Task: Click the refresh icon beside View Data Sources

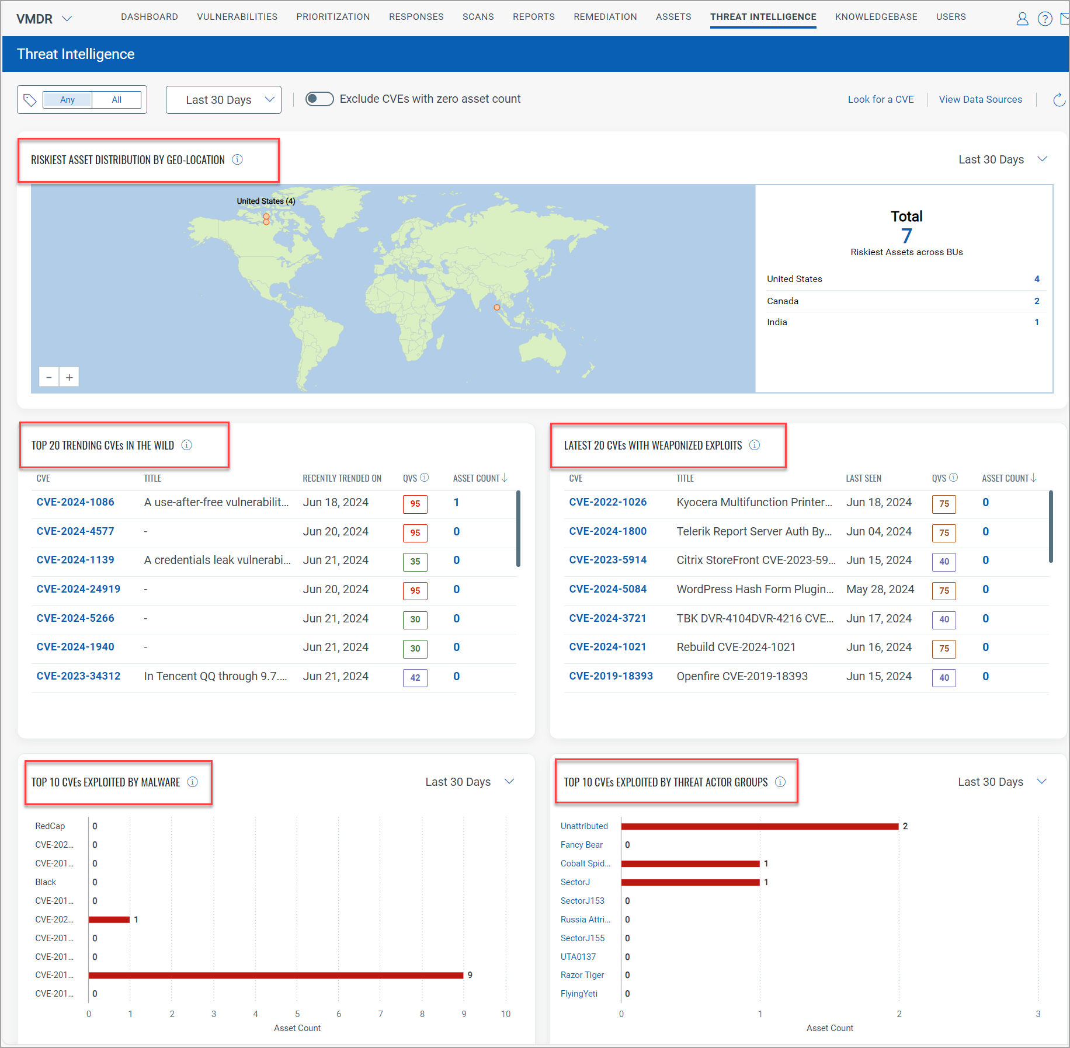Action: click(1058, 100)
